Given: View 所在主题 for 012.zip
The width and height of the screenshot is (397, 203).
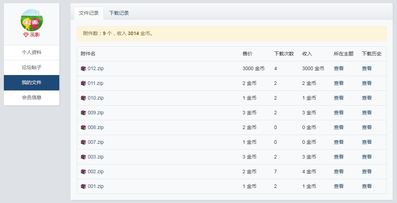Looking at the screenshot, I should coord(339,69).
